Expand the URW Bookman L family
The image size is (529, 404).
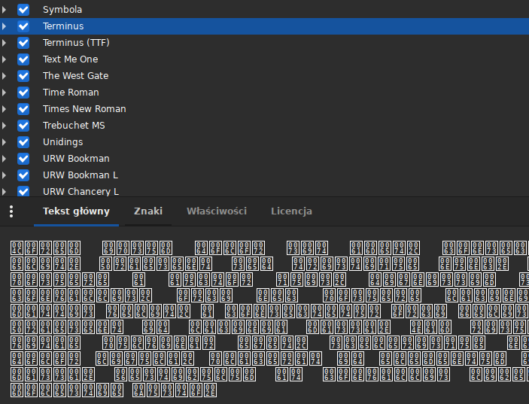pos(4,175)
